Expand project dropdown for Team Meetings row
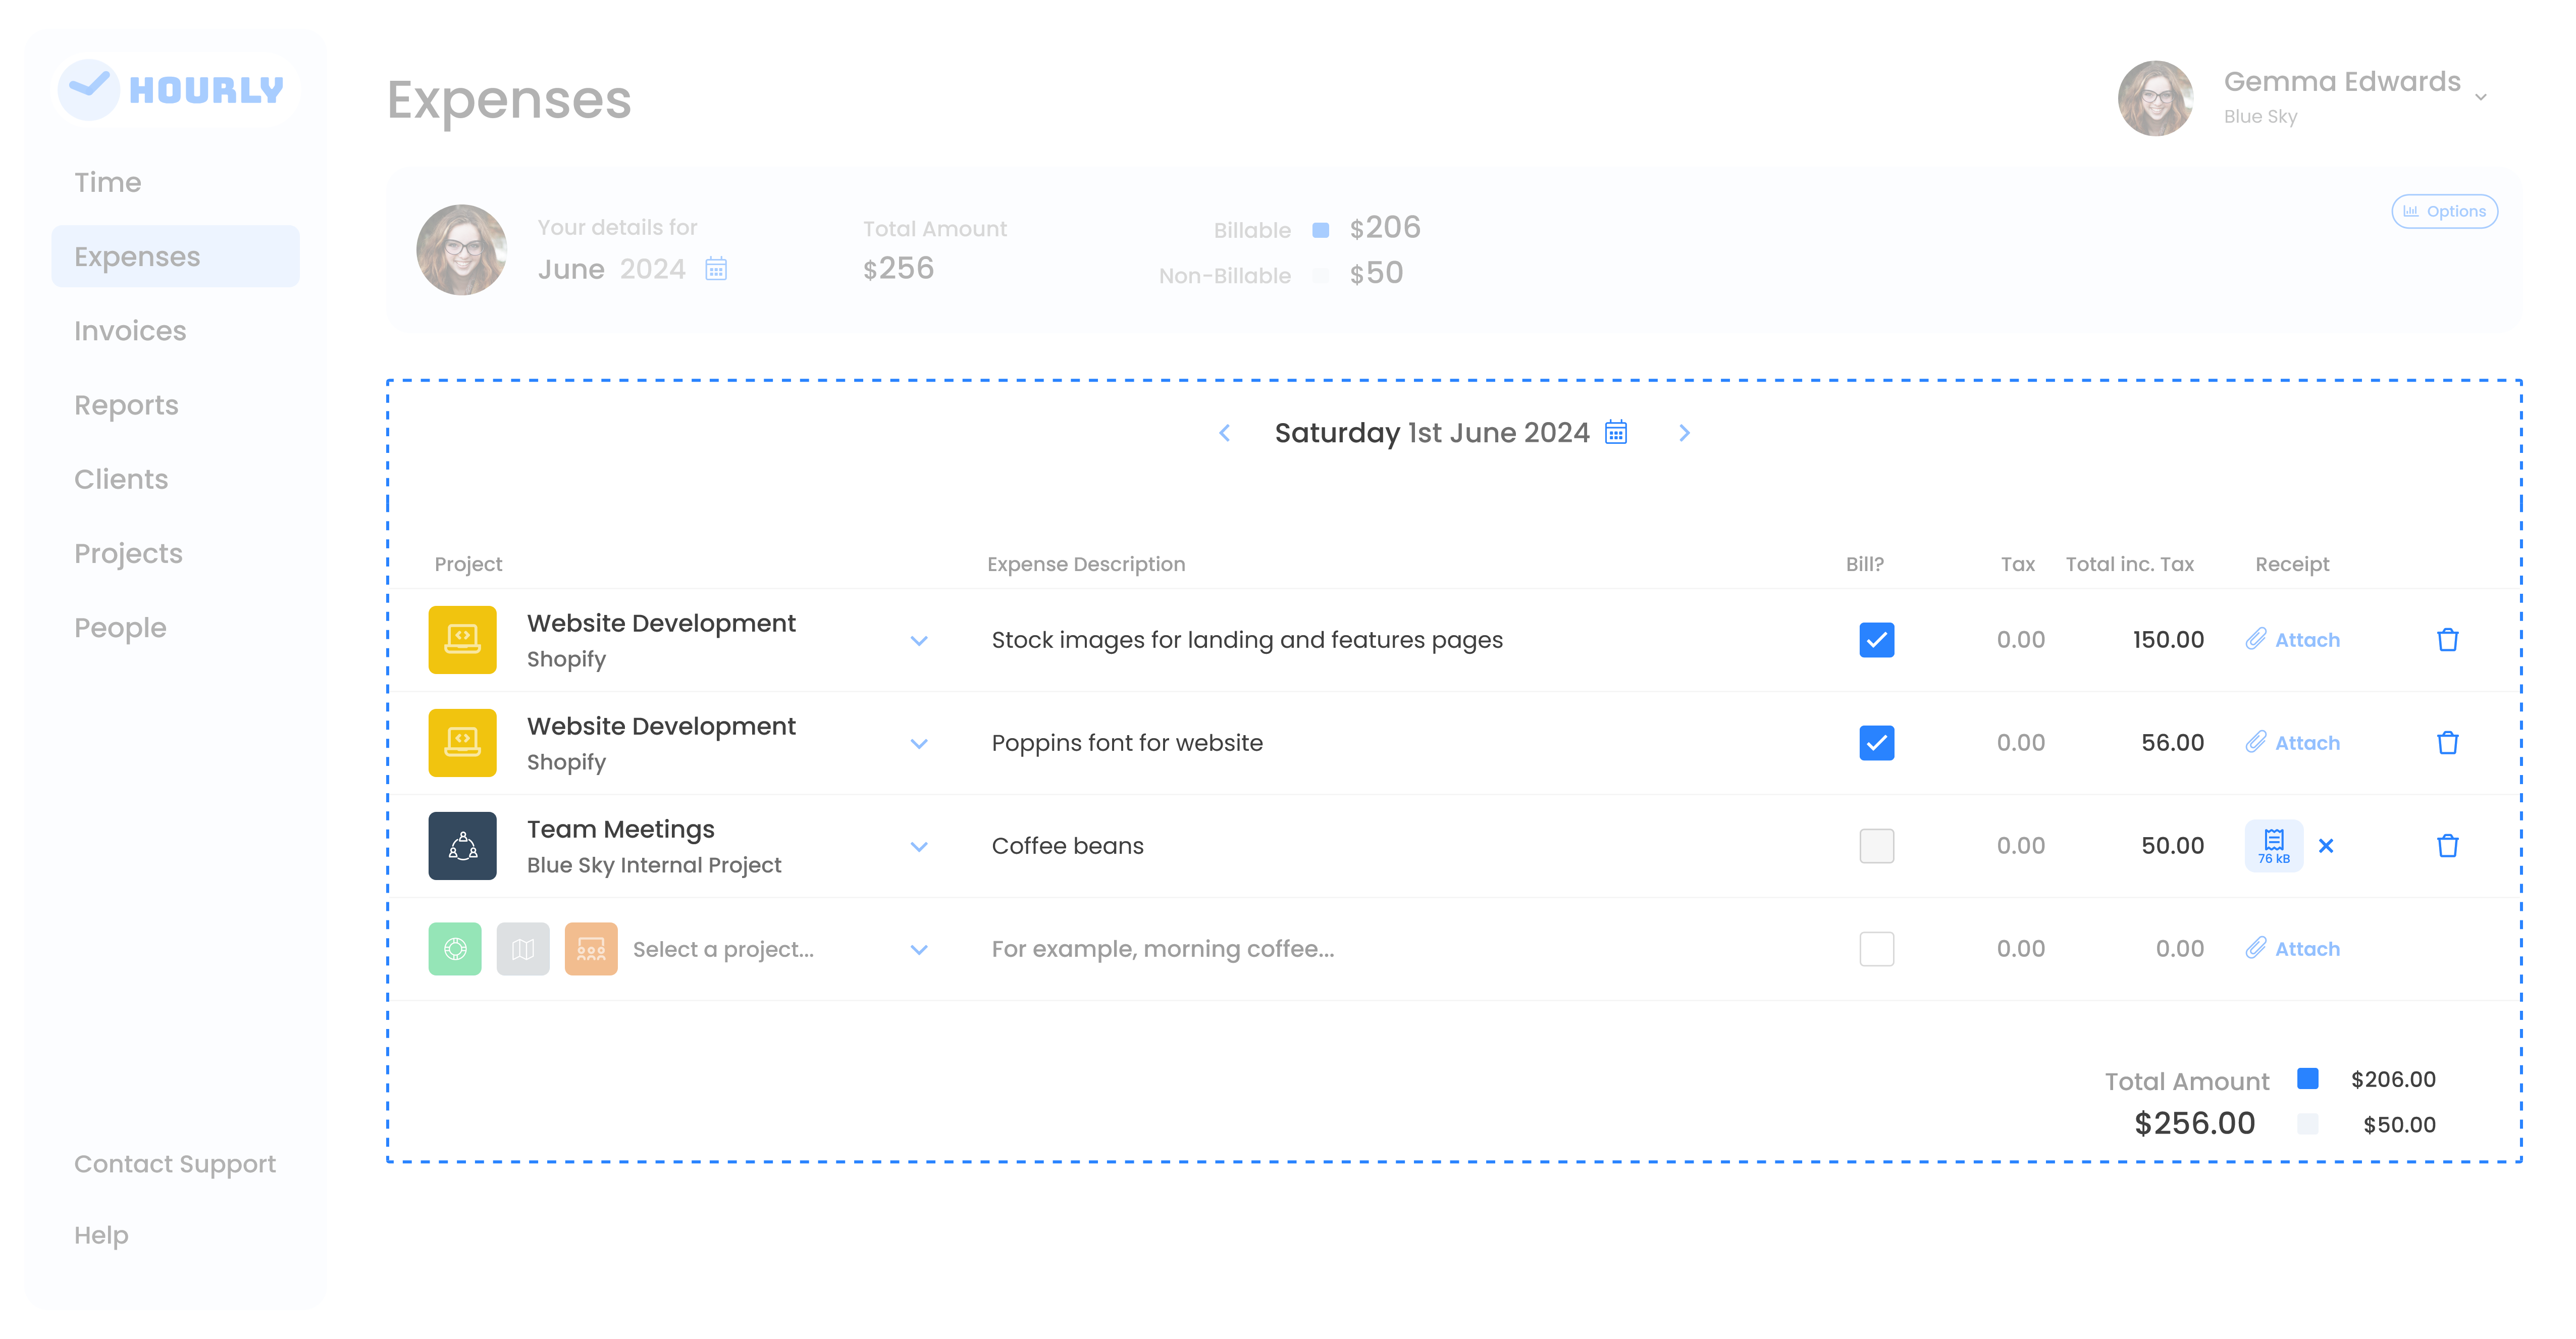Image resolution: width=2576 pixels, height=1339 pixels. (919, 847)
